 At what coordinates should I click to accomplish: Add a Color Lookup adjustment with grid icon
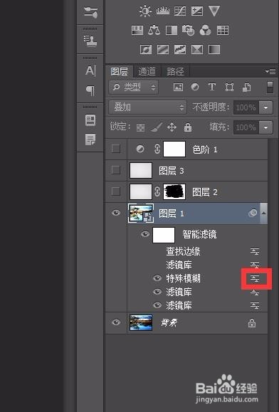pyautogui.click(x=223, y=31)
